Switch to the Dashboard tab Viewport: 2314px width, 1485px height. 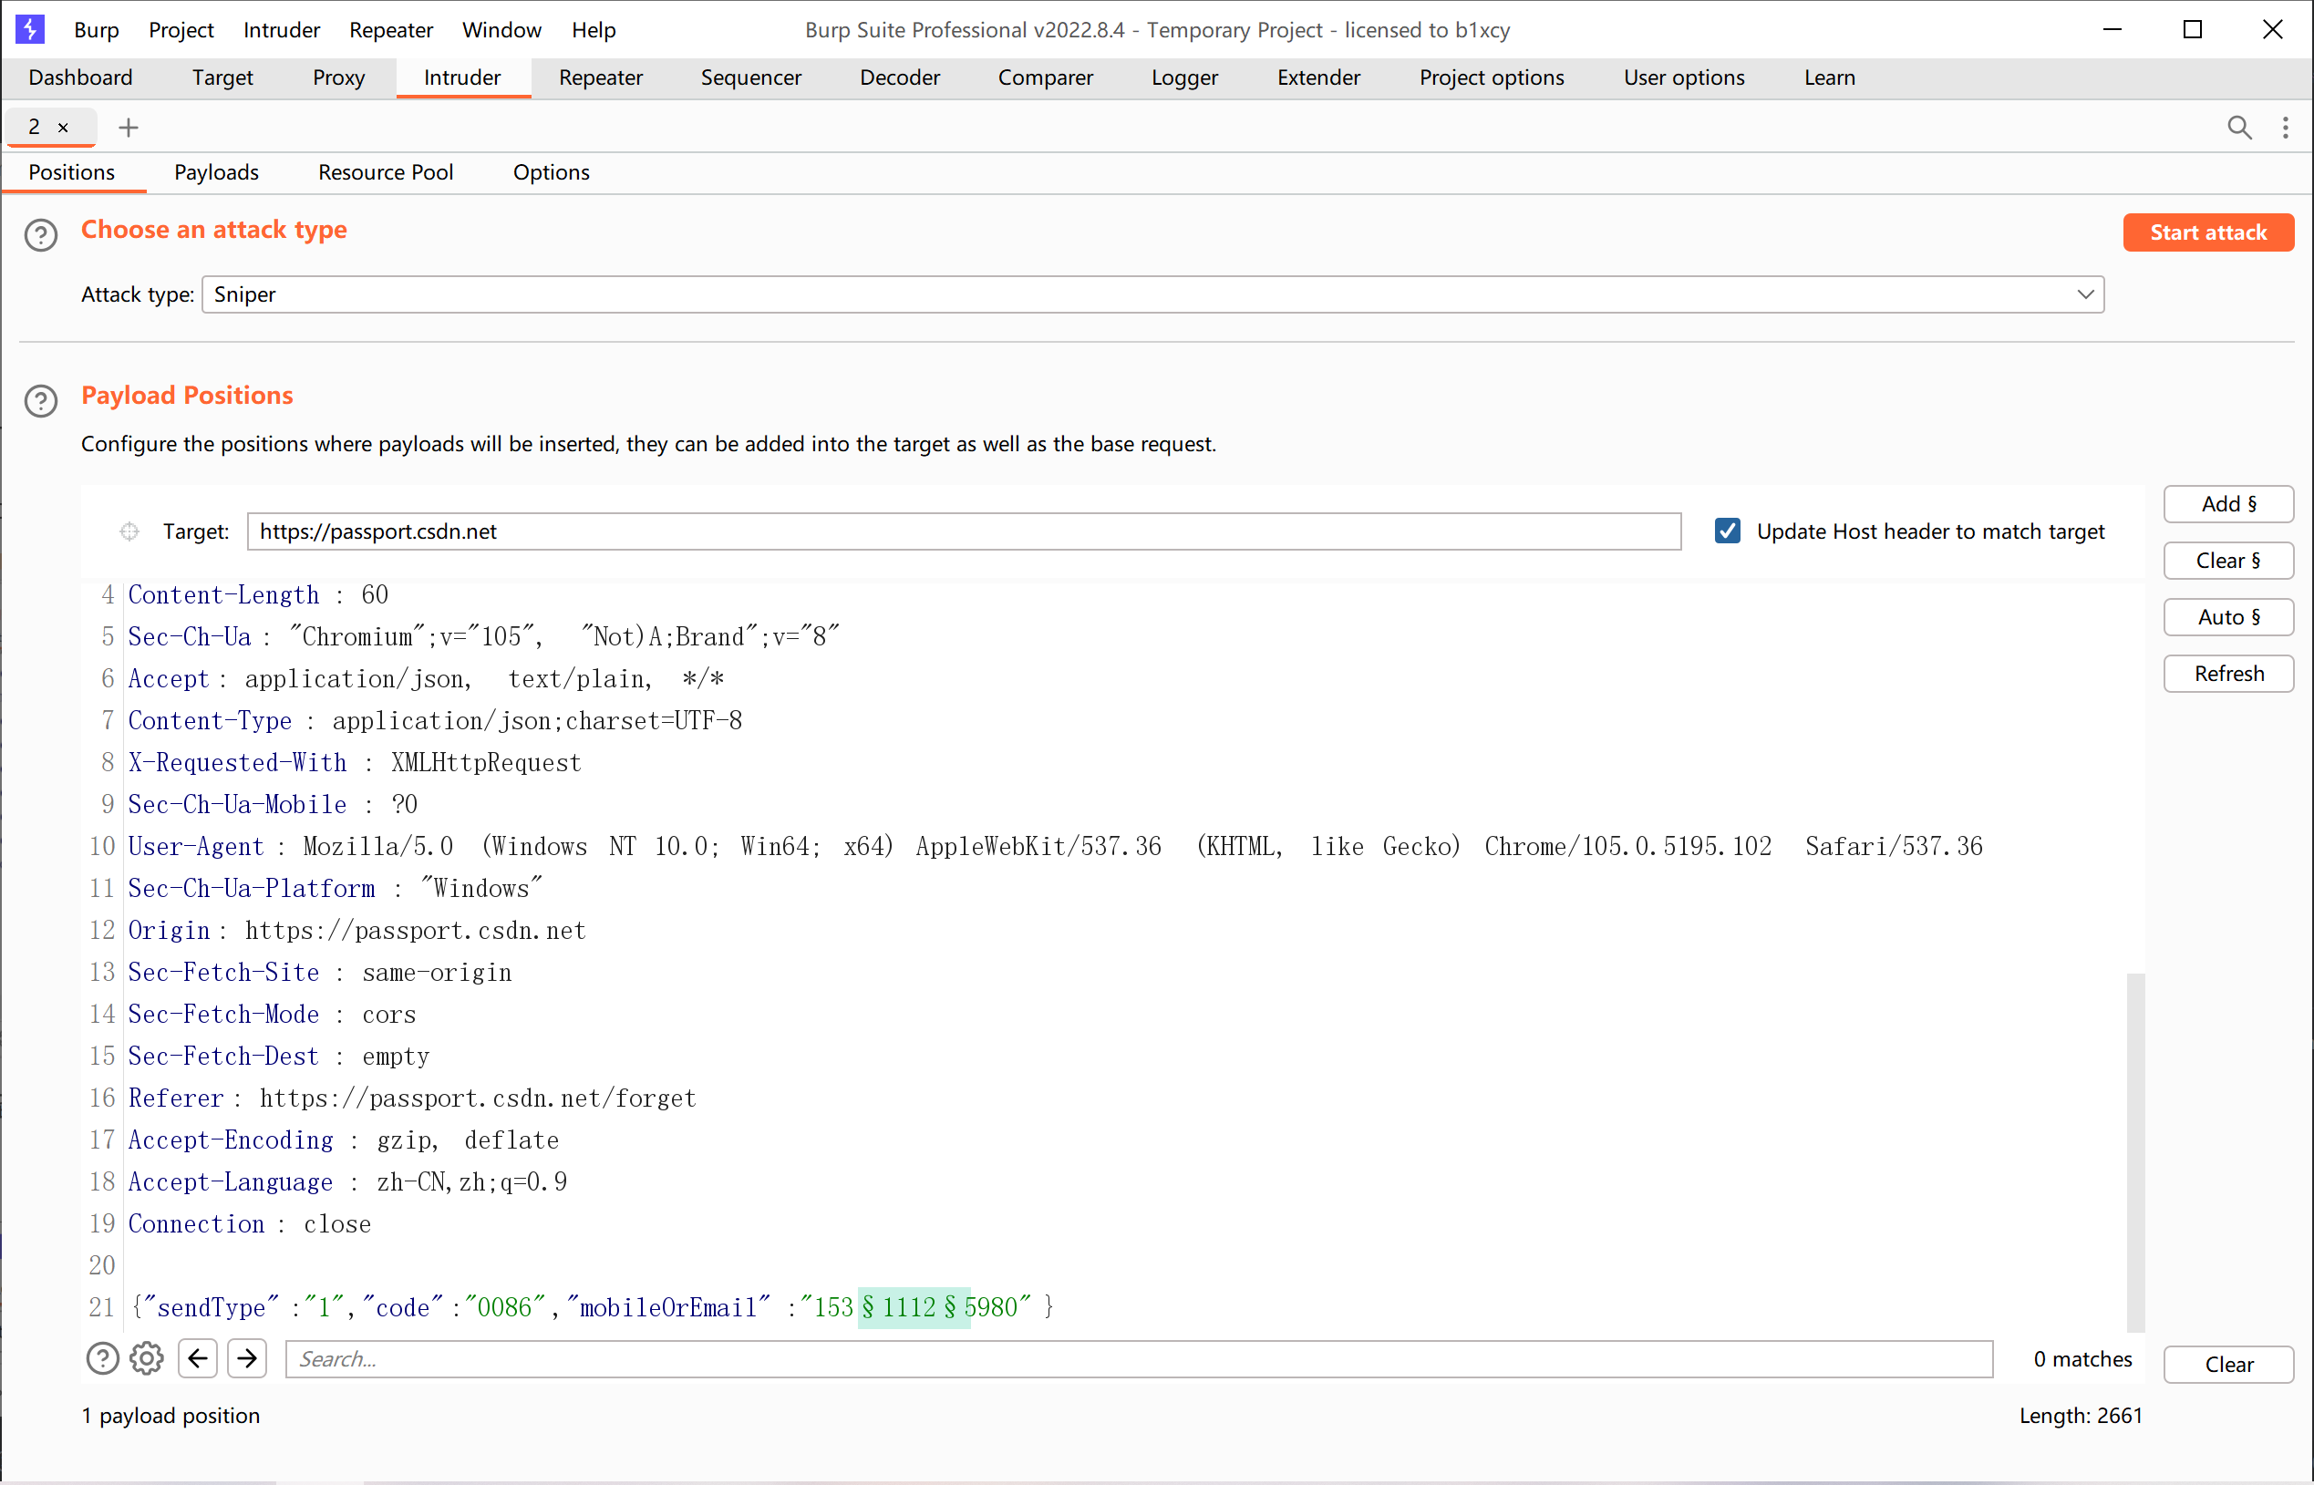pyautogui.click(x=81, y=77)
